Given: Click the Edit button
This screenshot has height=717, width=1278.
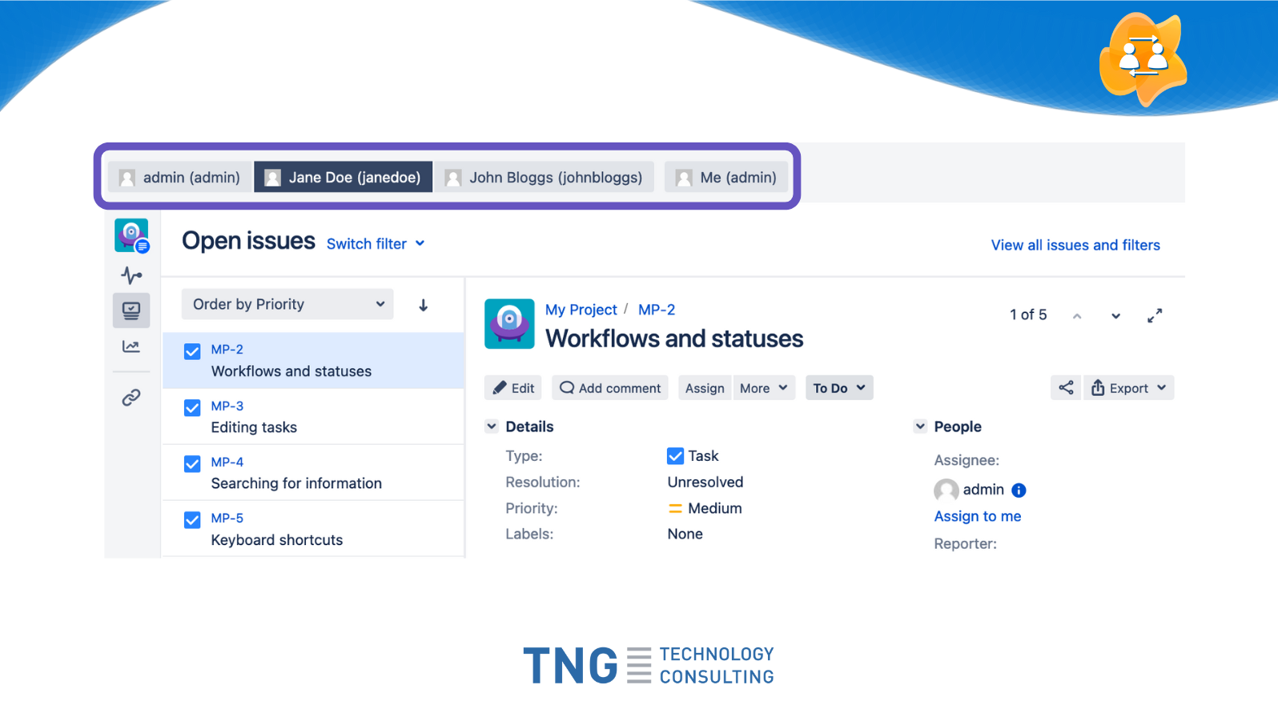Looking at the screenshot, I should [513, 388].
